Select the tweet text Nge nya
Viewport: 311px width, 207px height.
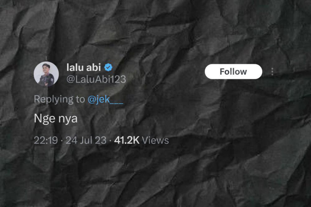tap(56, 119)
